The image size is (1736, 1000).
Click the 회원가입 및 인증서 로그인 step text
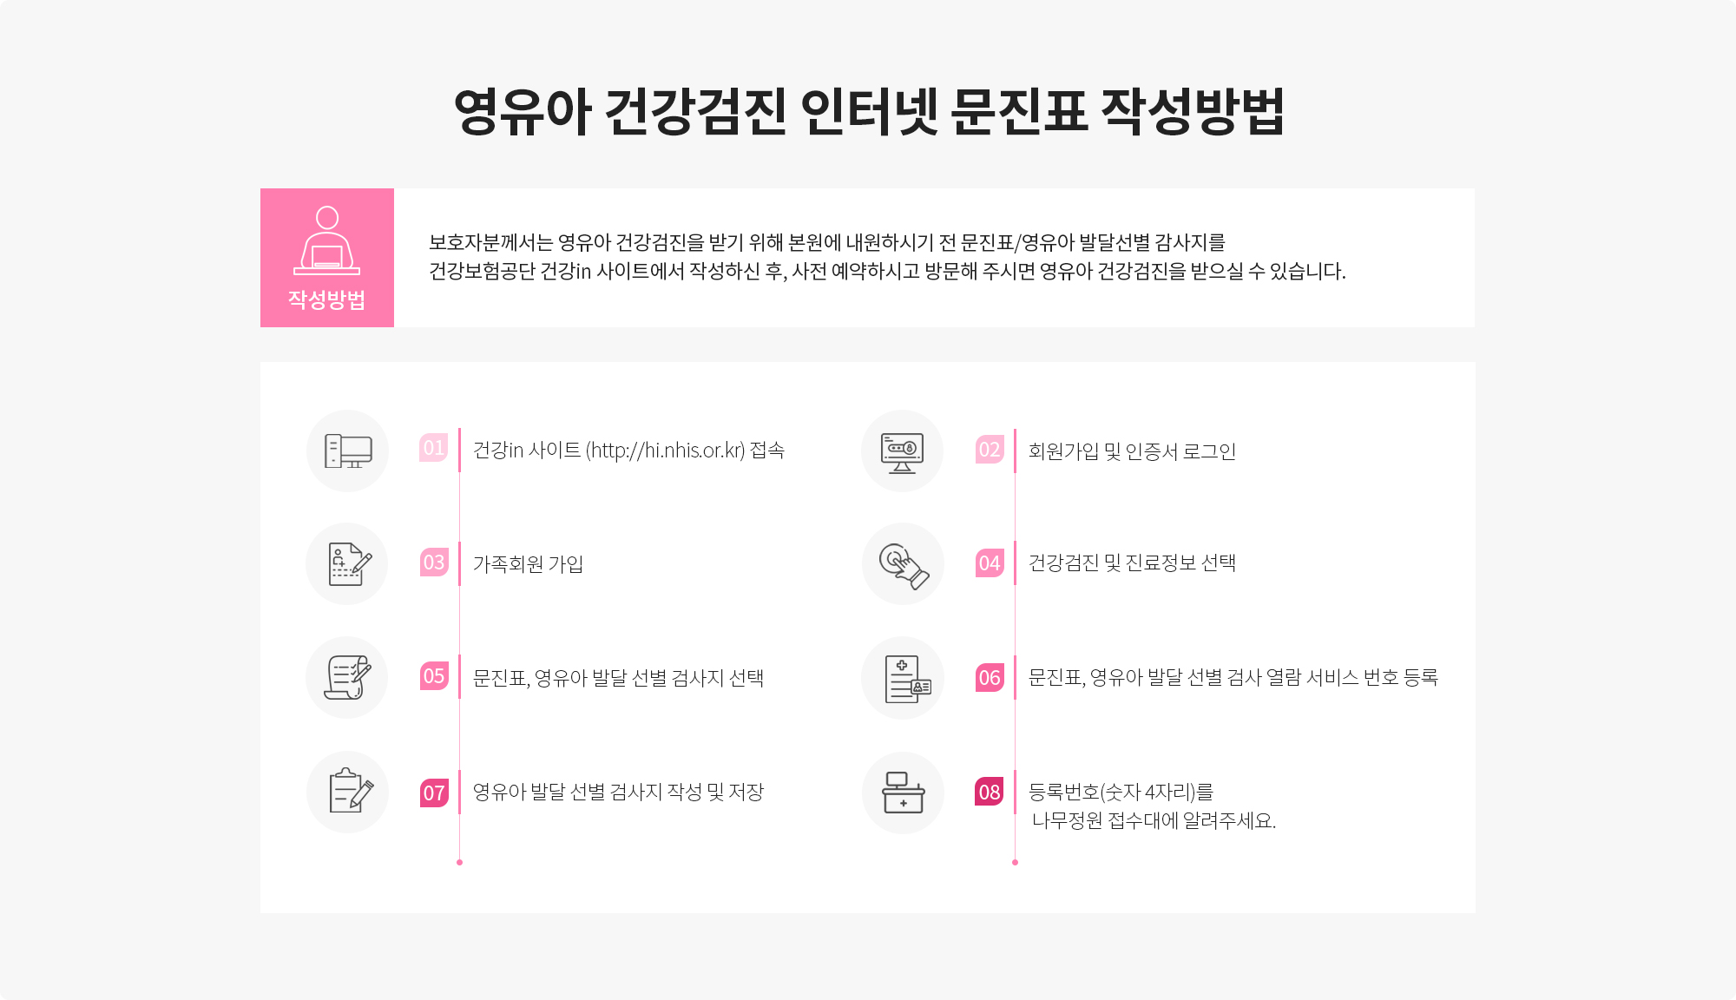point(1132,451)
